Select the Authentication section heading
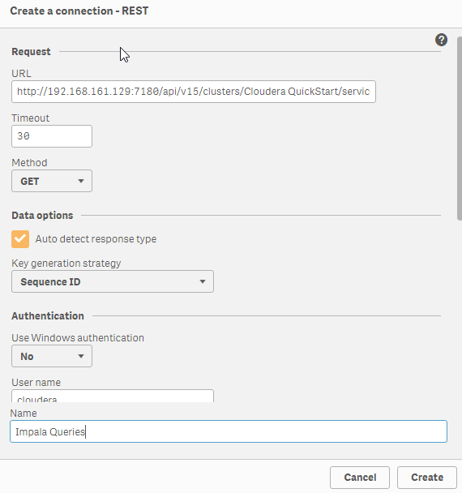This screenshot has width=462, height=493. click(48, 315)
